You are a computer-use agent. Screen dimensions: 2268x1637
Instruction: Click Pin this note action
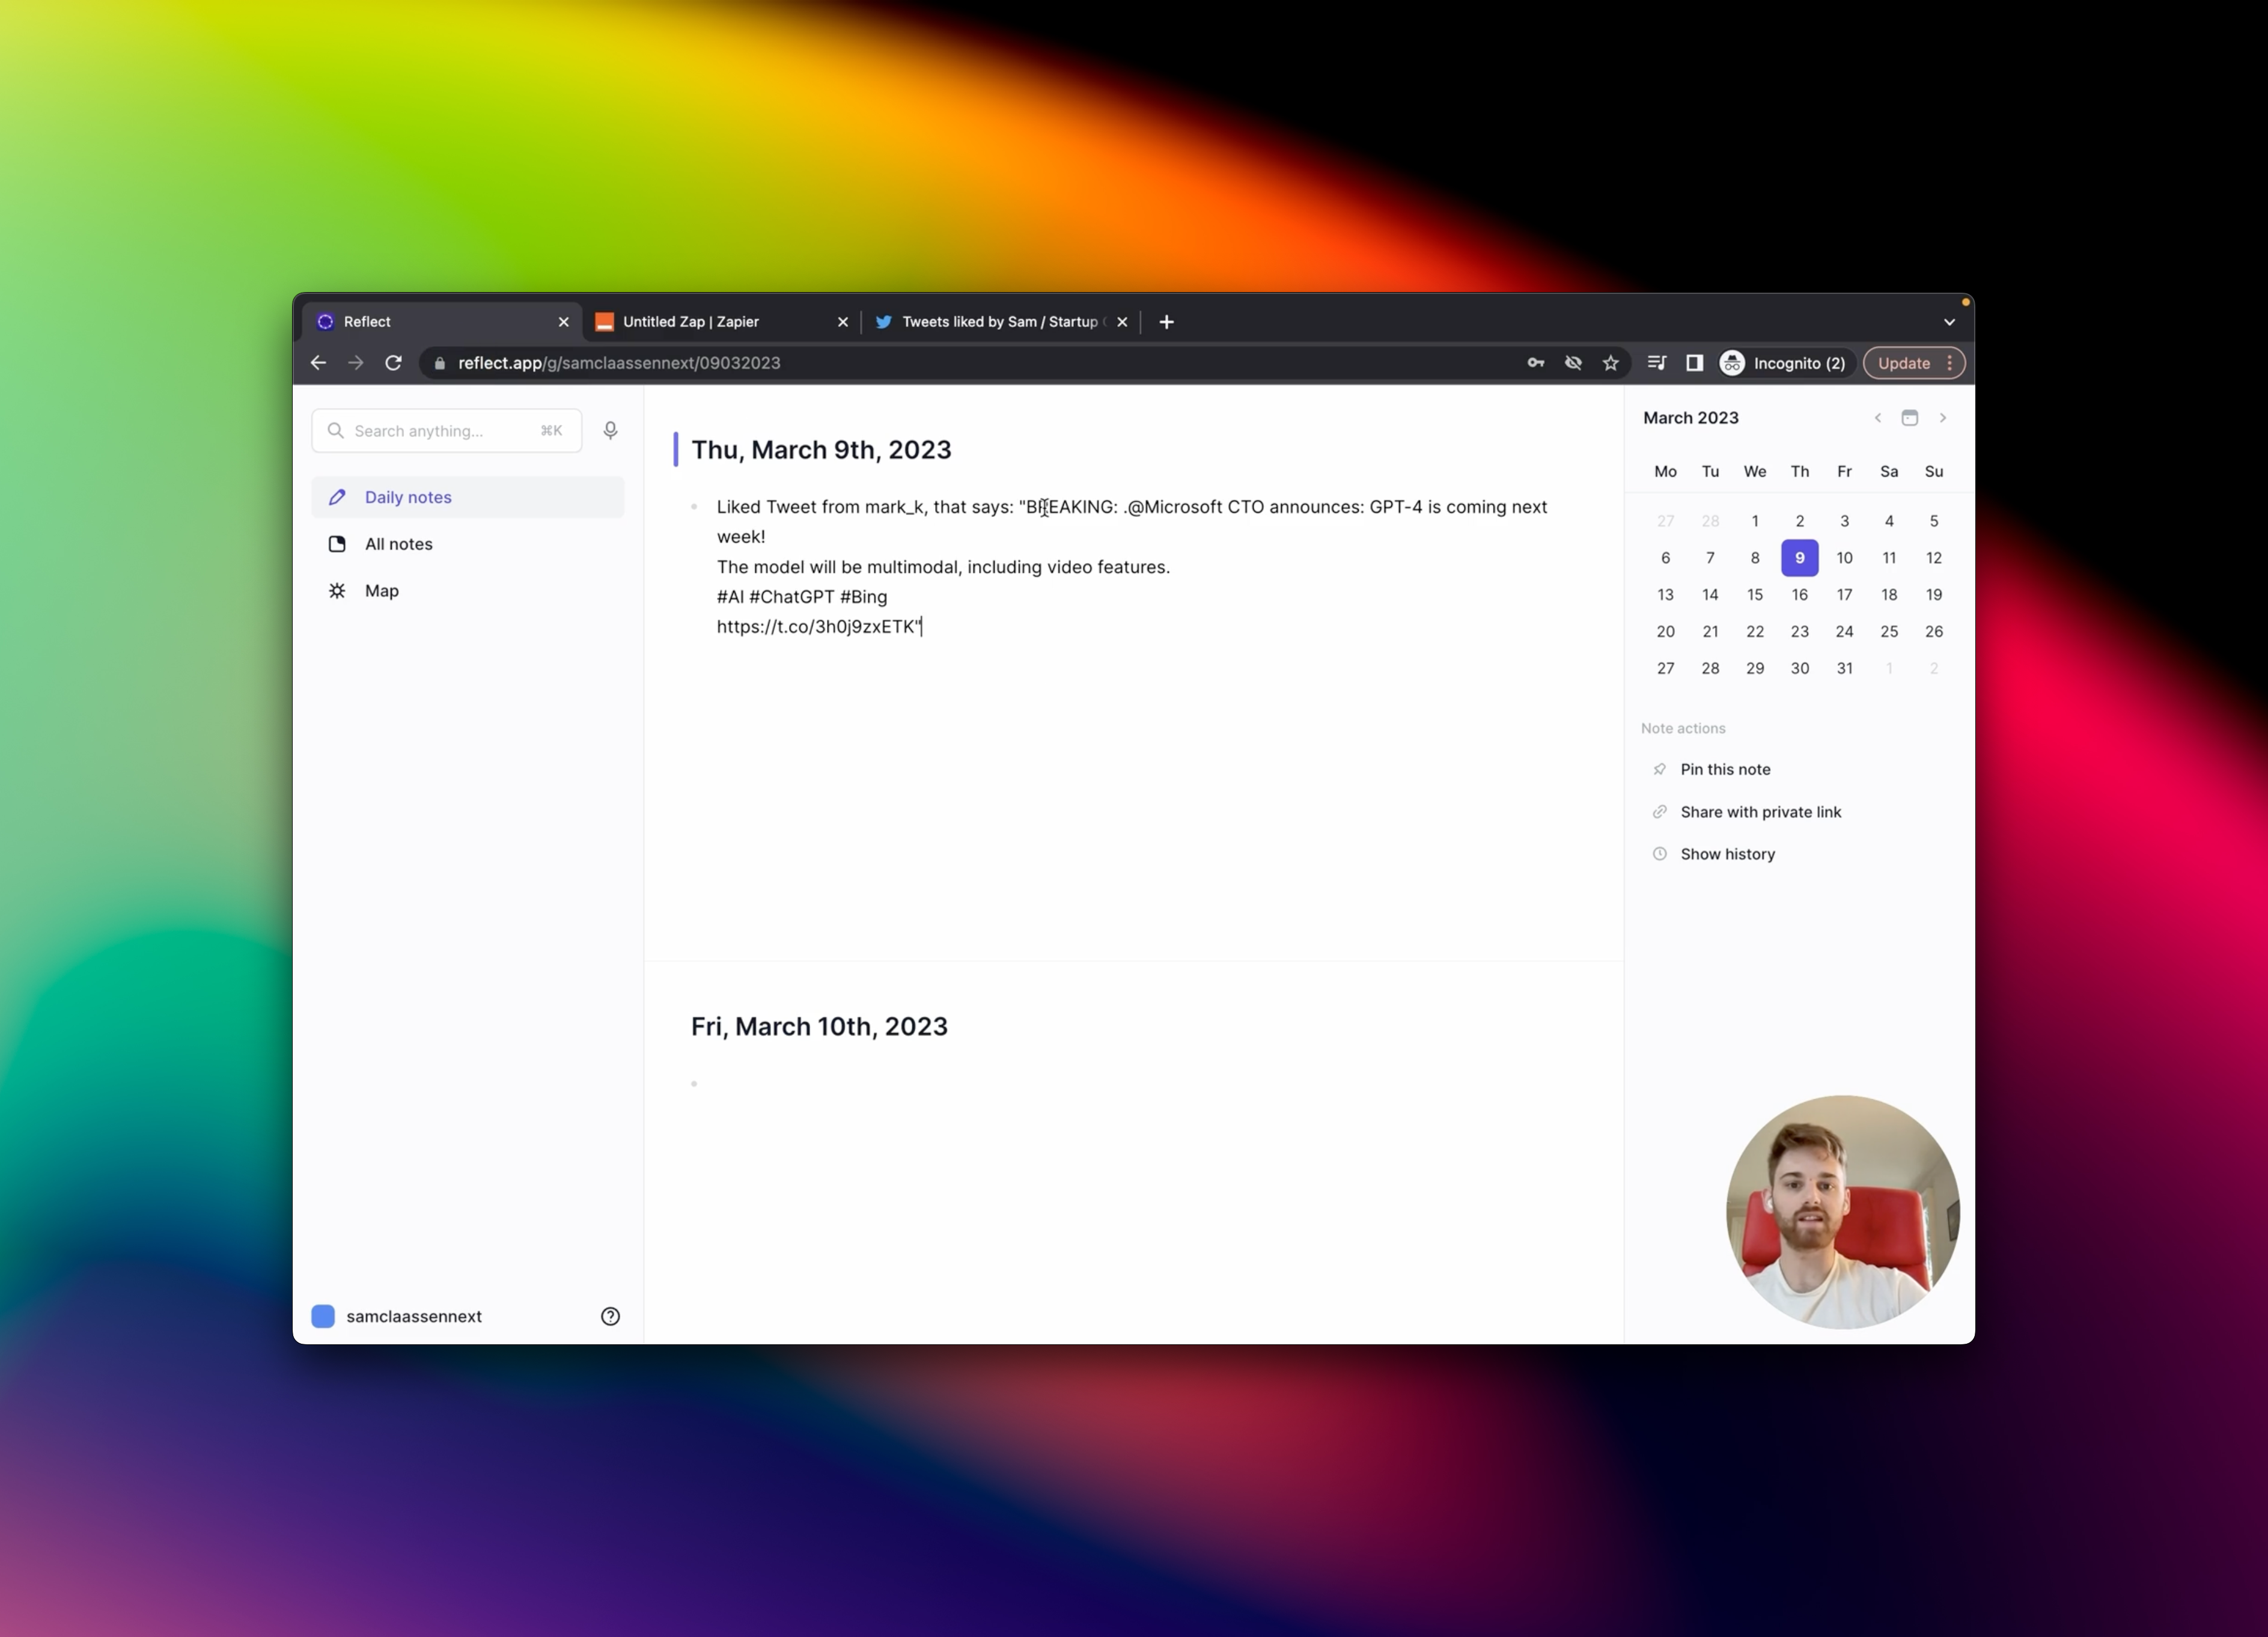[1725, 769]
